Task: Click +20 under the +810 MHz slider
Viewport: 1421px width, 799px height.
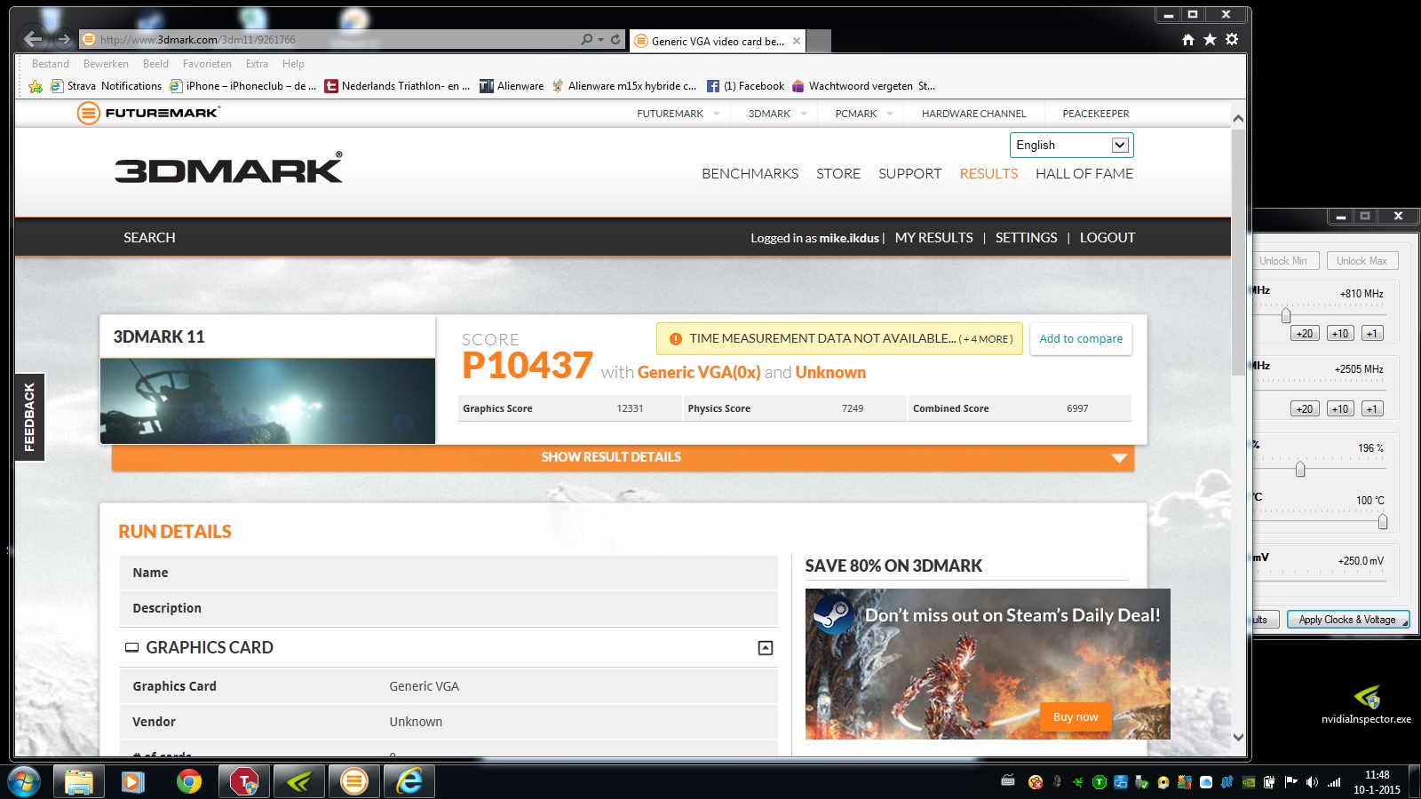Action: pos(1304,334)
